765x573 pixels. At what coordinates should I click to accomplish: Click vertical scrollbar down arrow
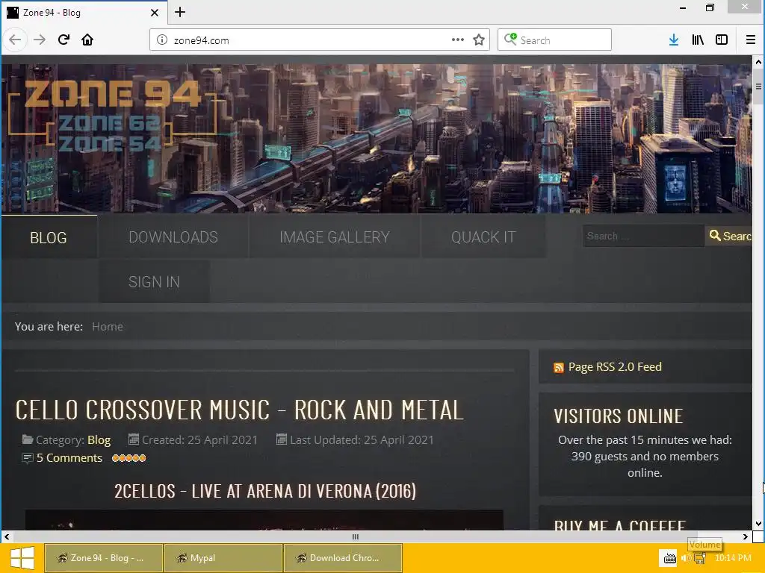click(x=758, y=524)
